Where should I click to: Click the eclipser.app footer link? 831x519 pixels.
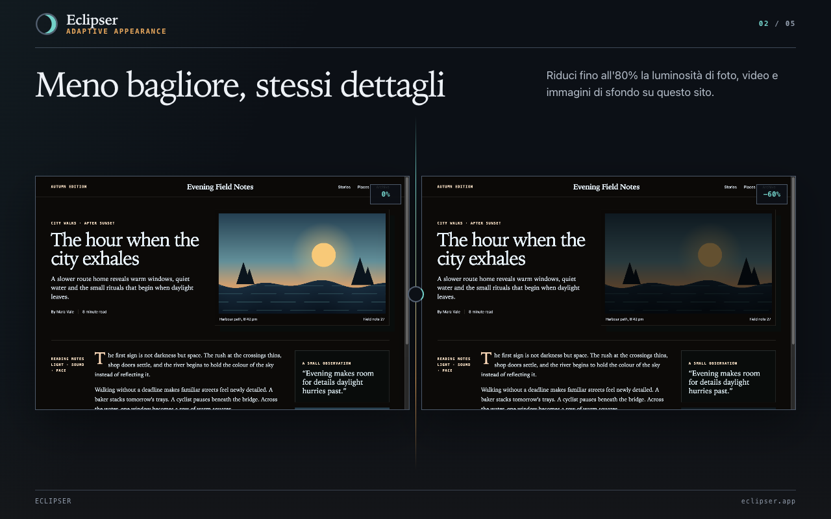point(768,501)
